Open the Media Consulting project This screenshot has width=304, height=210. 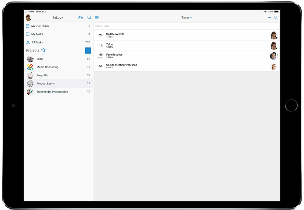coord(58,67)
